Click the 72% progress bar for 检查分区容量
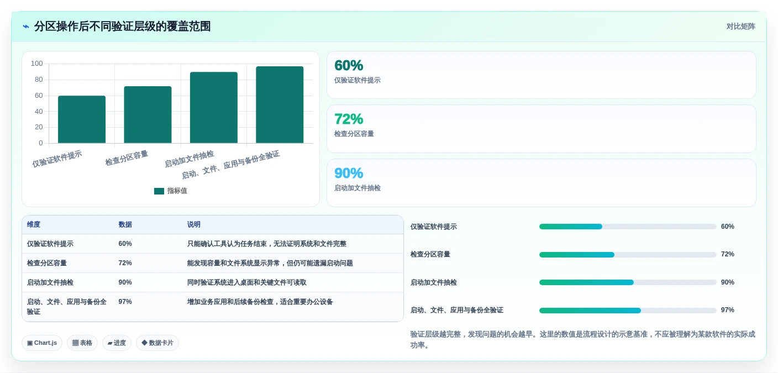Screen dimensions: 778x373 (x=628, y=255)
